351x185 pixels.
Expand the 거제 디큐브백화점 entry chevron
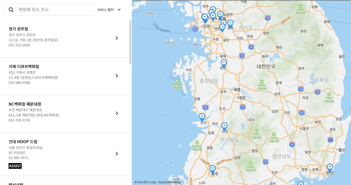click(x=117, y=76)
